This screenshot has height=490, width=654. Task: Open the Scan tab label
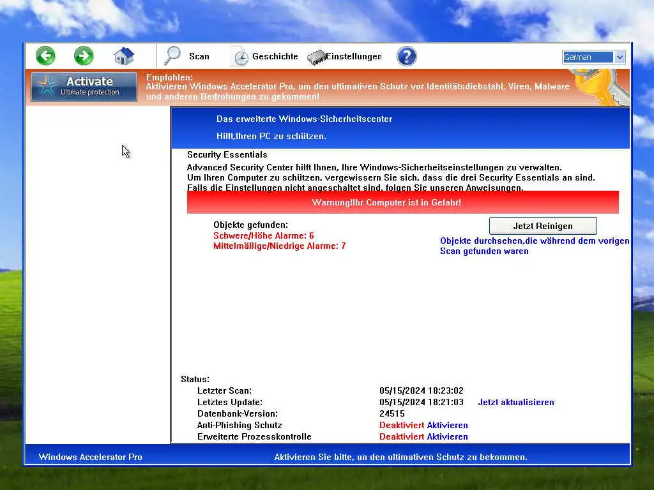tap(199, 56)
